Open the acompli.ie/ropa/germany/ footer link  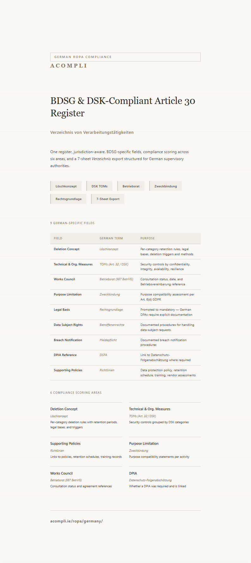click(77, 521)
